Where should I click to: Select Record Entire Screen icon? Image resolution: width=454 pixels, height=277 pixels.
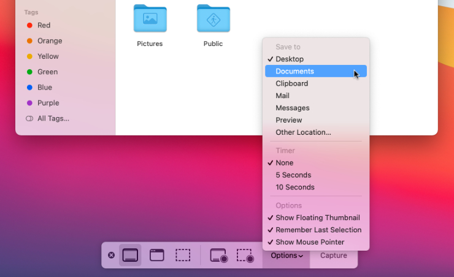[219, 256]
